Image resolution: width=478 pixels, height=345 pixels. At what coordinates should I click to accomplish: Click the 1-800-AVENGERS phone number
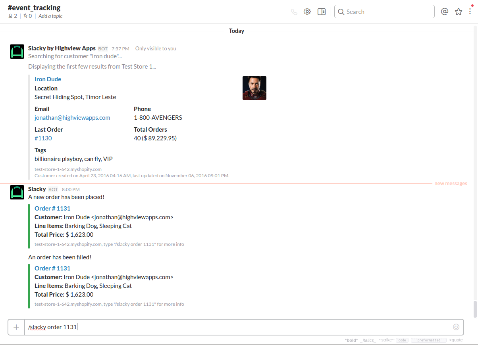158,118
